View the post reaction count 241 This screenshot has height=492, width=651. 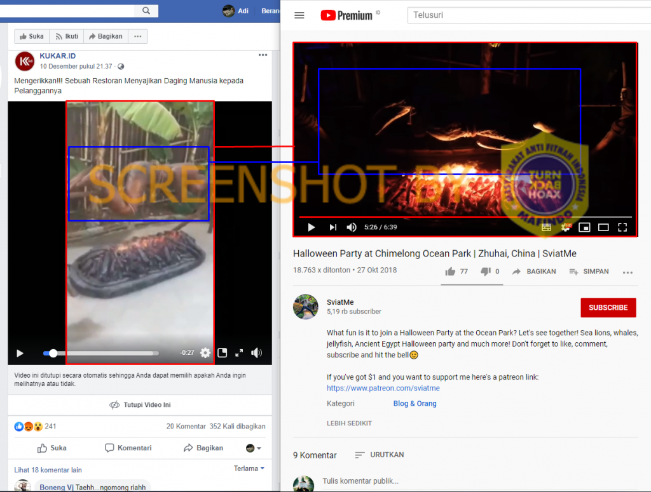pos(50,426)
